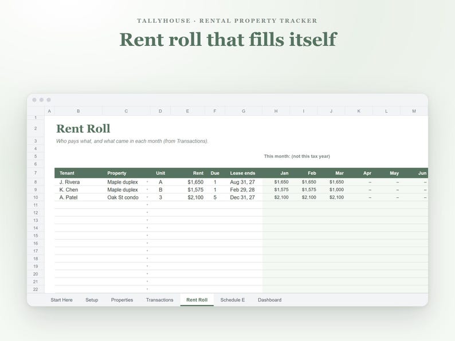Image resolution: width=455 pixels, height=341 pixels.
Task: Select A. Patel's Feb $2,100 cell
Action: pyautogui.click(x=304, y=197)
